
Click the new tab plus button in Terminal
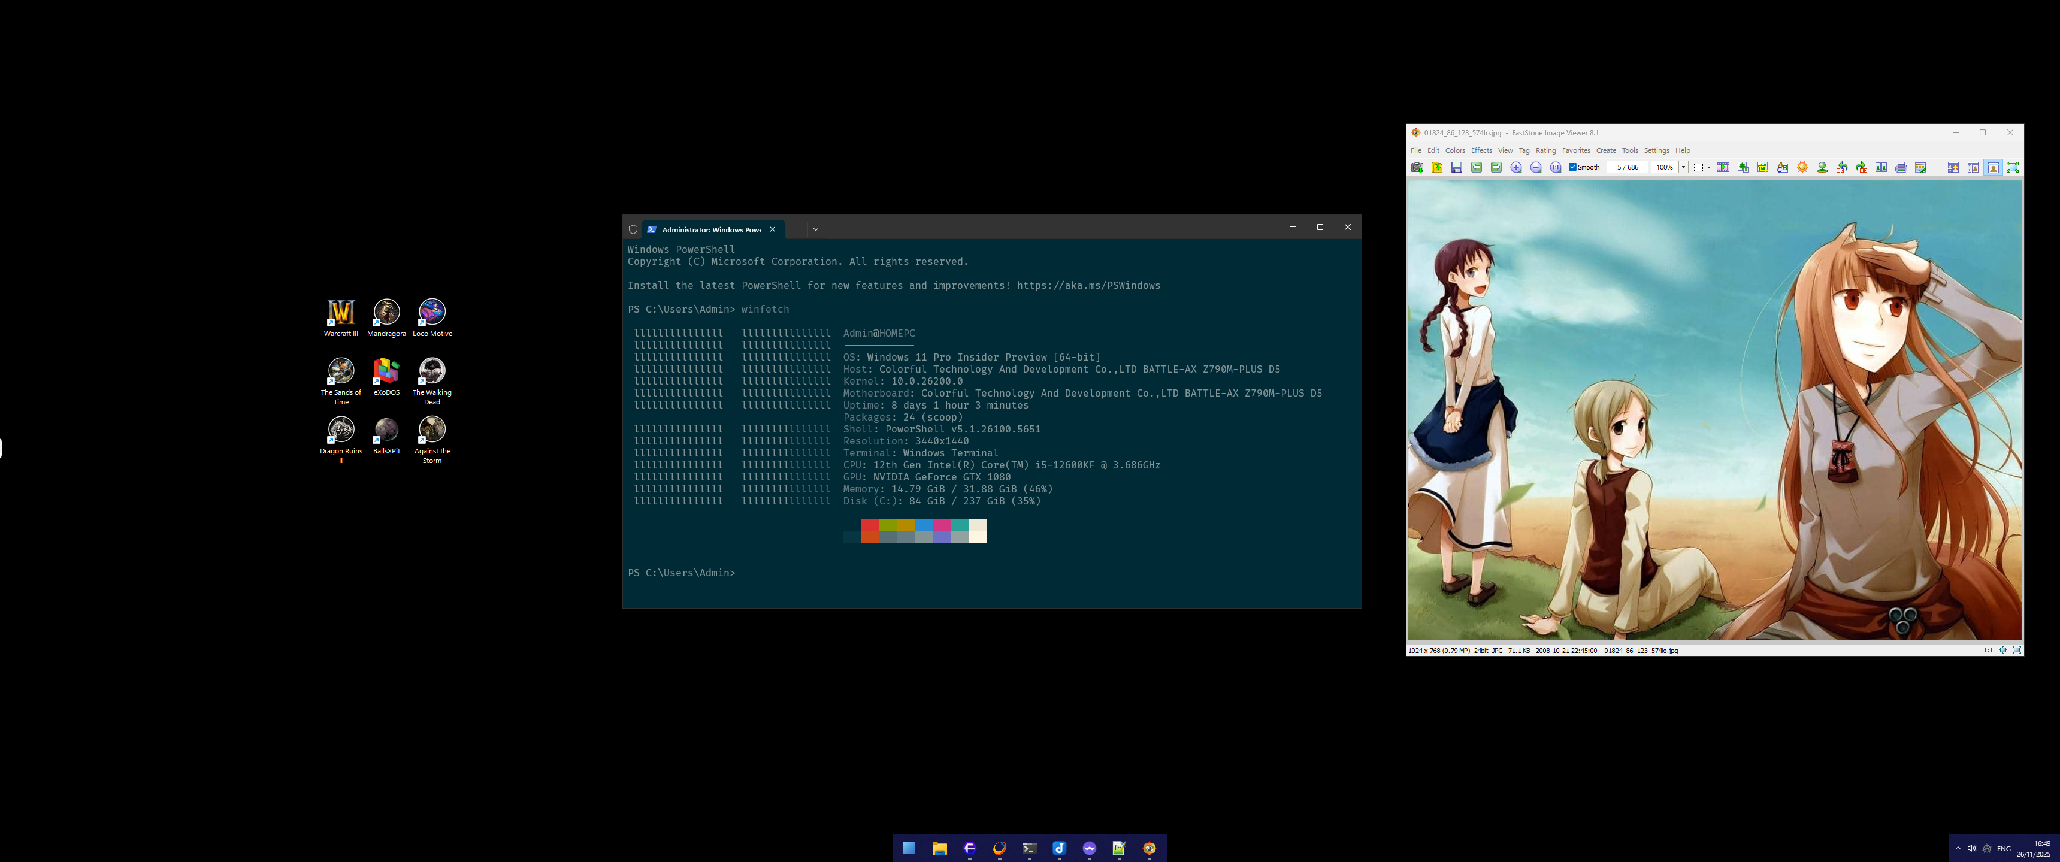pyautogui.click(x=797, y=229)
